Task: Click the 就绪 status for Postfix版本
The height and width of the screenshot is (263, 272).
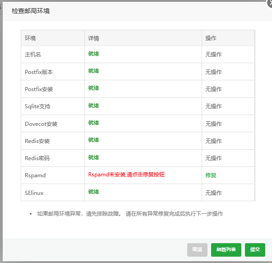Action: click(x=93, y=71)
